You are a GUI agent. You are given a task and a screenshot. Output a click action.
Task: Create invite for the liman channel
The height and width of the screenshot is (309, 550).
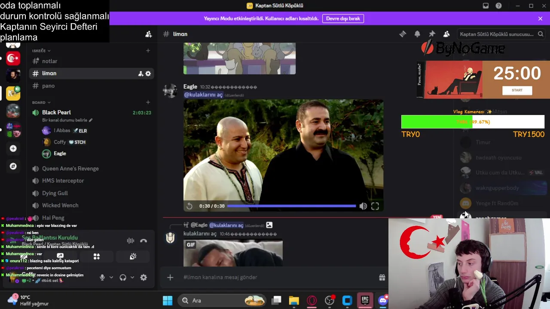pyautogui.click(x=141, y=74)
